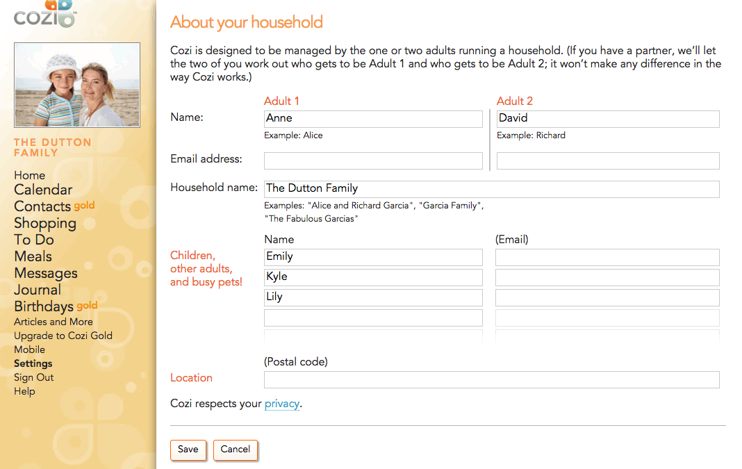
Task: Click Upgrade to Cozi Gold
Action: pos(63,336)
